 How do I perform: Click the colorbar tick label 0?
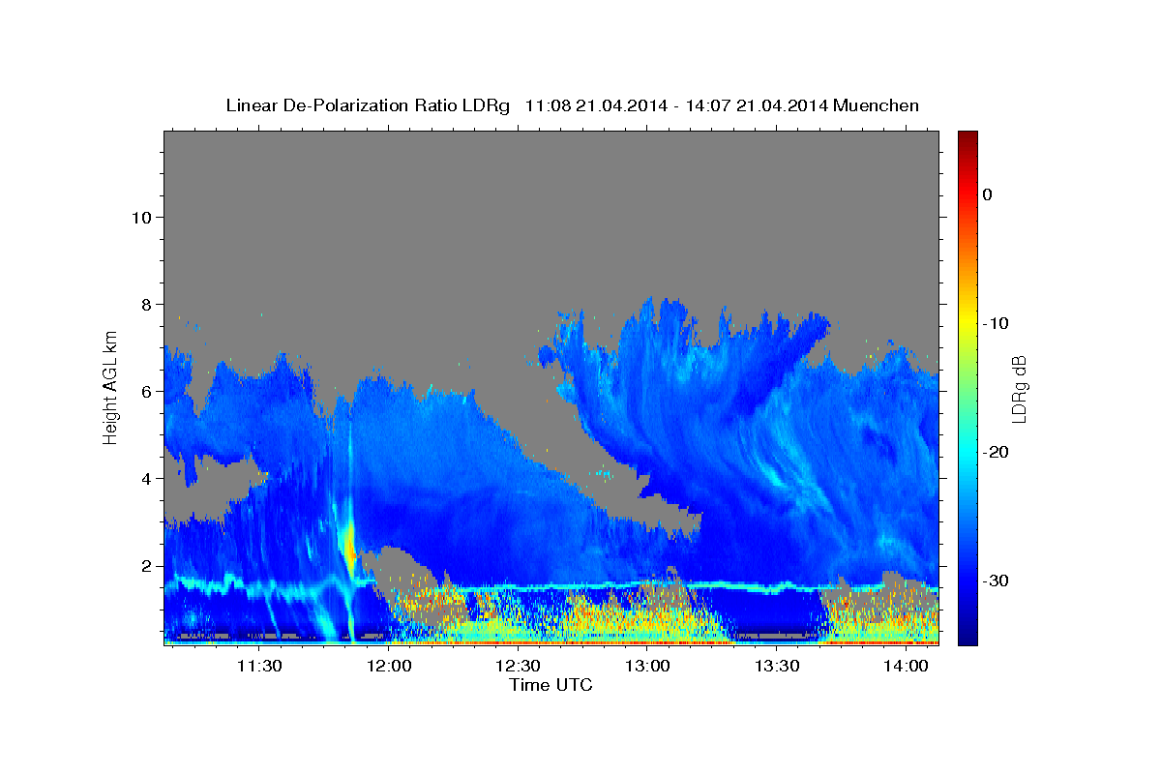coord(987,194)
